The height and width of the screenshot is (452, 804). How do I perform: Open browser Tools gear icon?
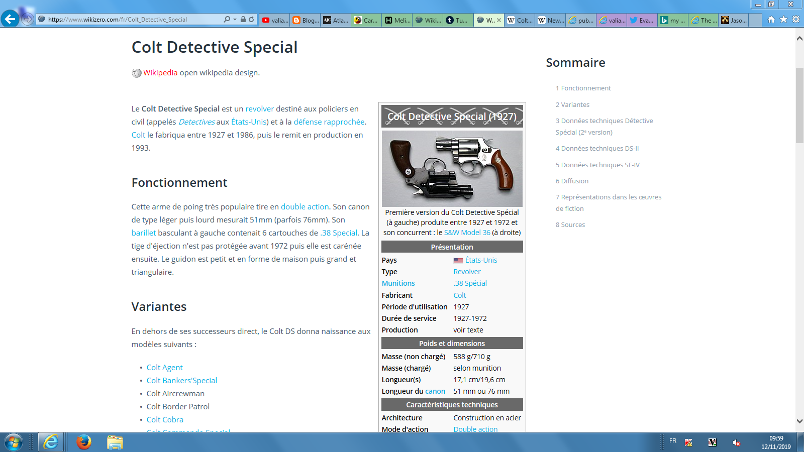[x=796, y=20]
